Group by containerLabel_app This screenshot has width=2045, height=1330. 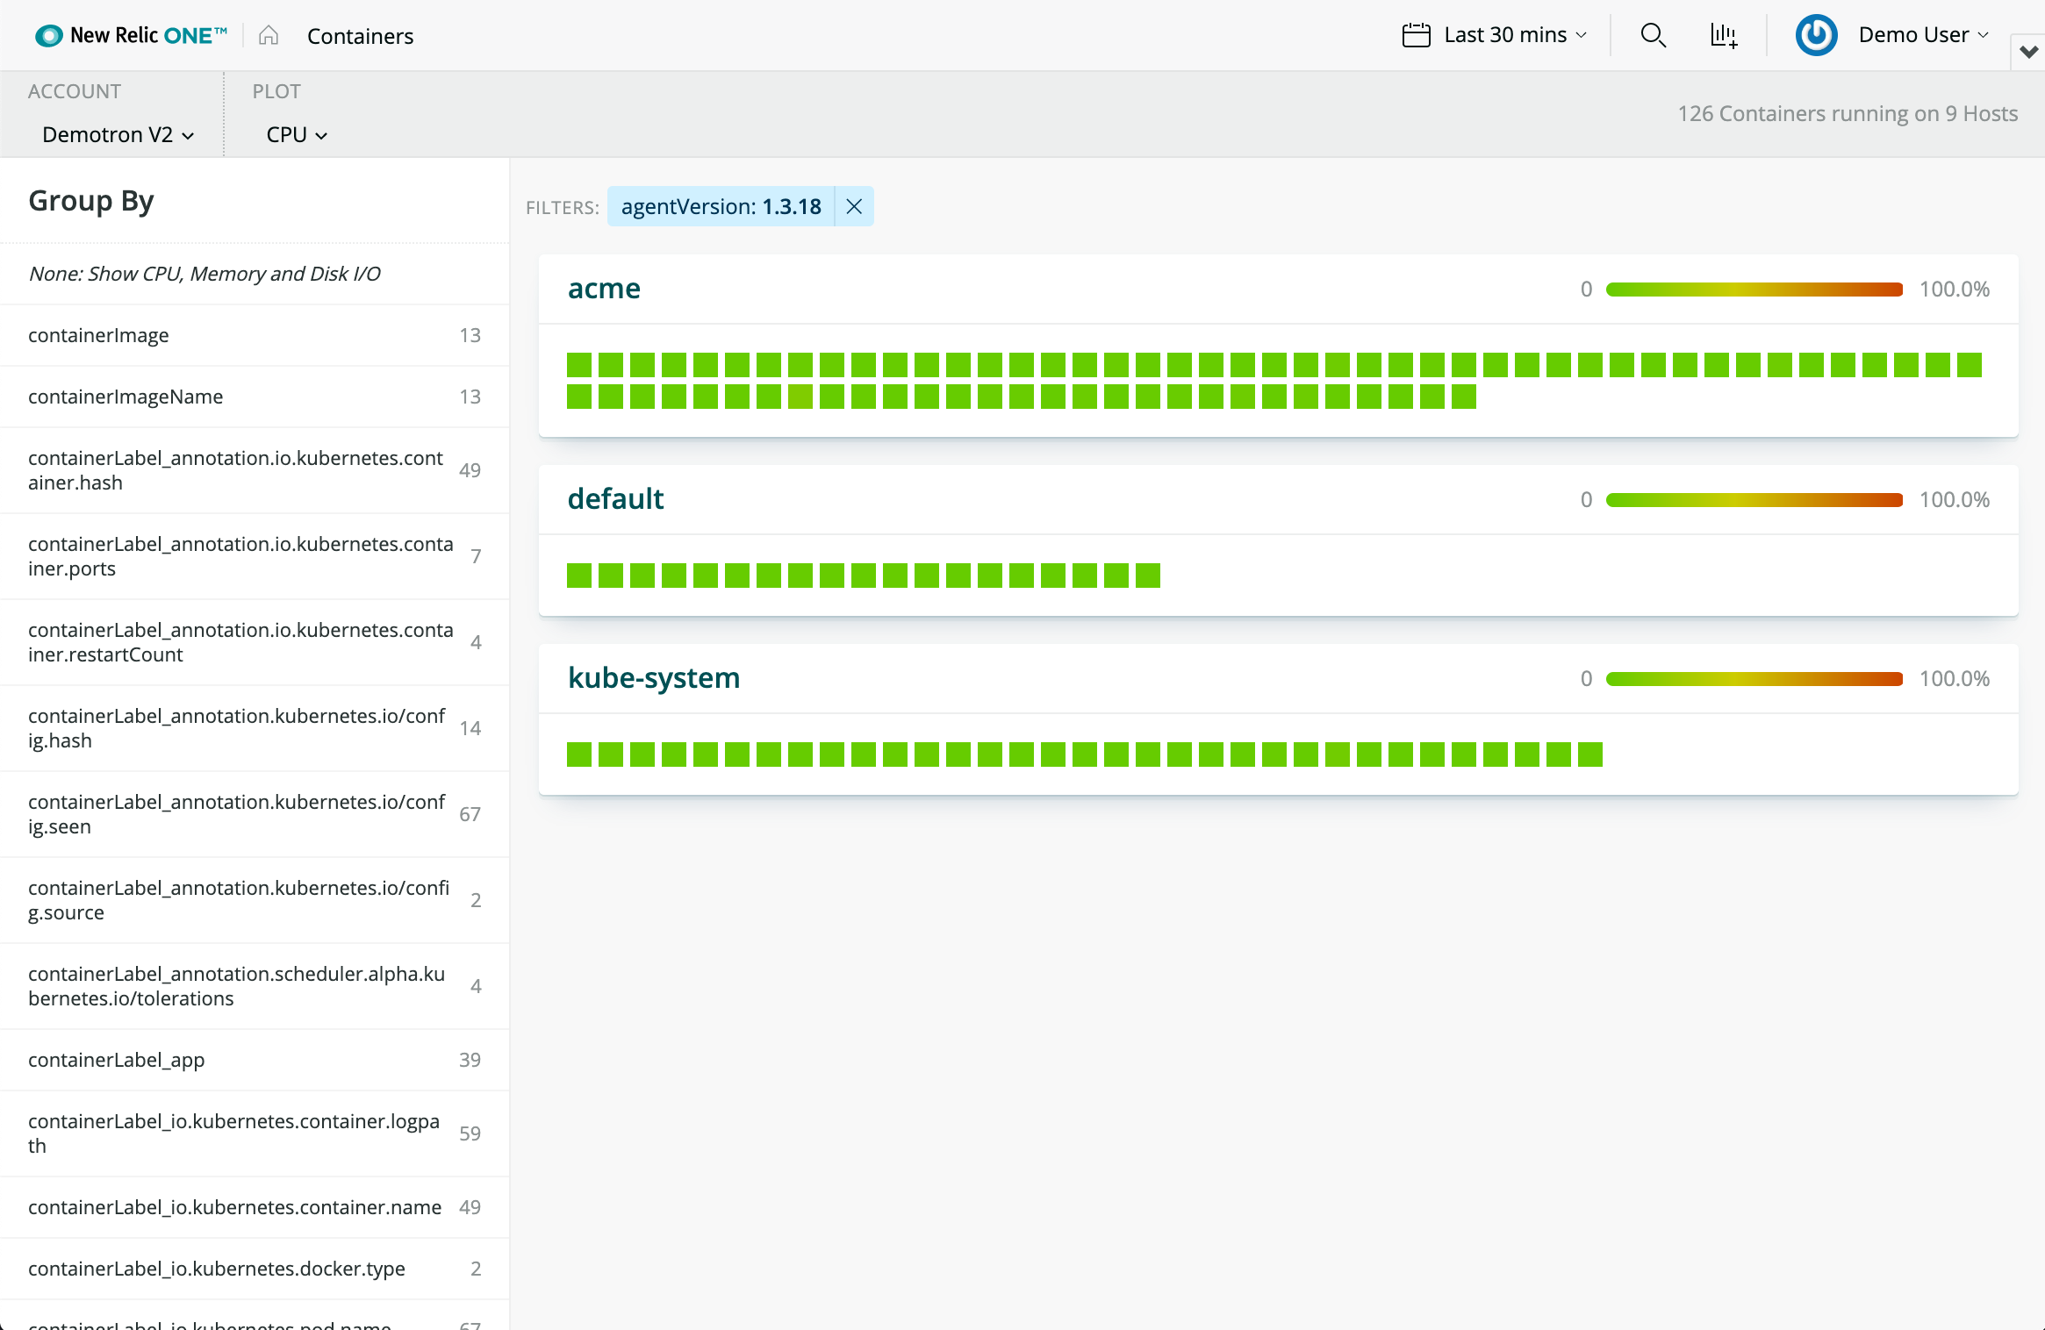(255, 1060)
